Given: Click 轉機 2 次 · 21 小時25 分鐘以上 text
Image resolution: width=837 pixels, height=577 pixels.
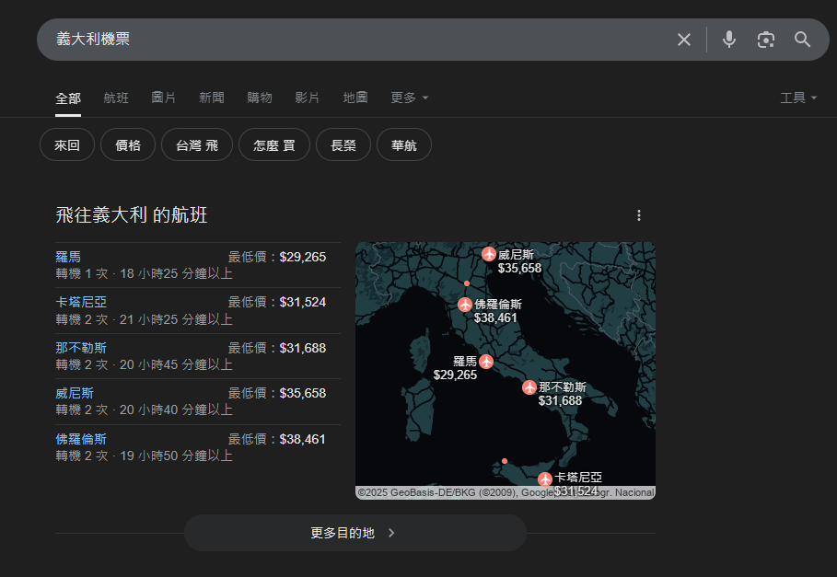Looking at the screenshot, I should coord(145,319).
